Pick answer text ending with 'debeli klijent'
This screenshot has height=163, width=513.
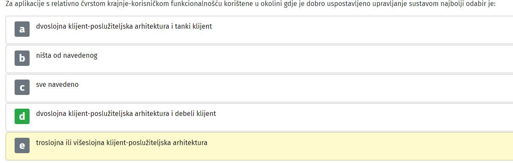click(126, 114)
